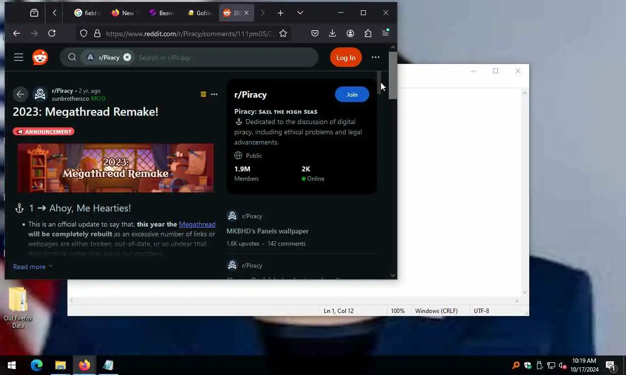The image size is (626, 375).
Task: Save page to Pocket
Action: [315, 33]
